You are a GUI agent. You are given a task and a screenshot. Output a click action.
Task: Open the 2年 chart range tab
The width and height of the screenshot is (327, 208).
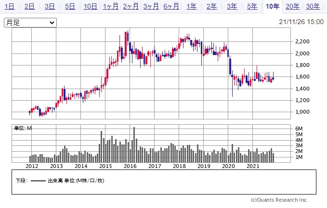click(x=212, y=6)
